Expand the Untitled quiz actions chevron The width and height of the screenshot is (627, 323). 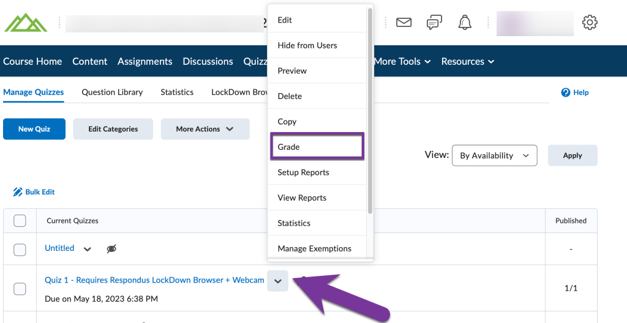(87, 249)
